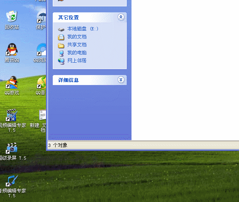239x202 pixels.
Task: Go to 本地磁盘 (E:) link
Action: [x=83, y=29]
